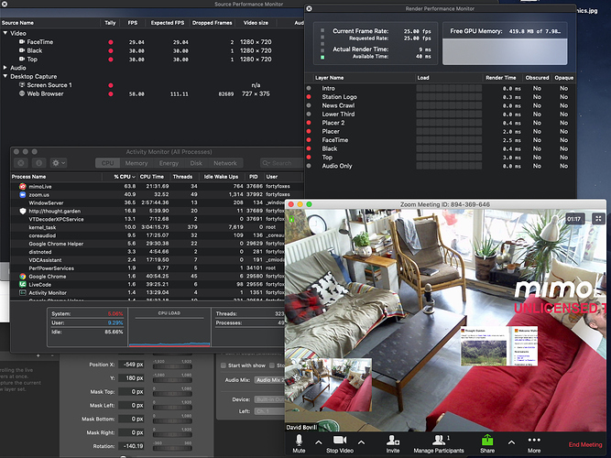Image resolution: width=611 pixels, height=458 pixels.
Task: Switch to the Memory tab
Action: (x=136, y=163)
